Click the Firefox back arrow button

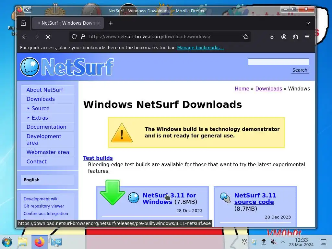pos(25,37)
